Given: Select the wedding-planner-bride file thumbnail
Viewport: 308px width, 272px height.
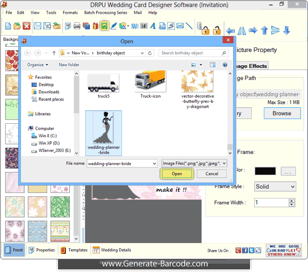Looking at the screenshot, I should coord(103,133).
